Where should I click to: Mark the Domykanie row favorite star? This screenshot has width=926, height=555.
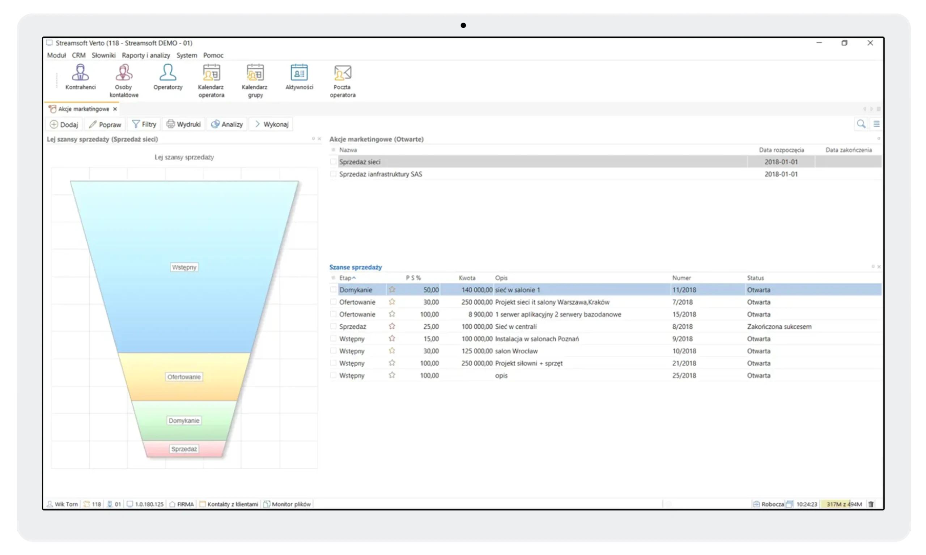pyautogui.click(x=392, y=289)
